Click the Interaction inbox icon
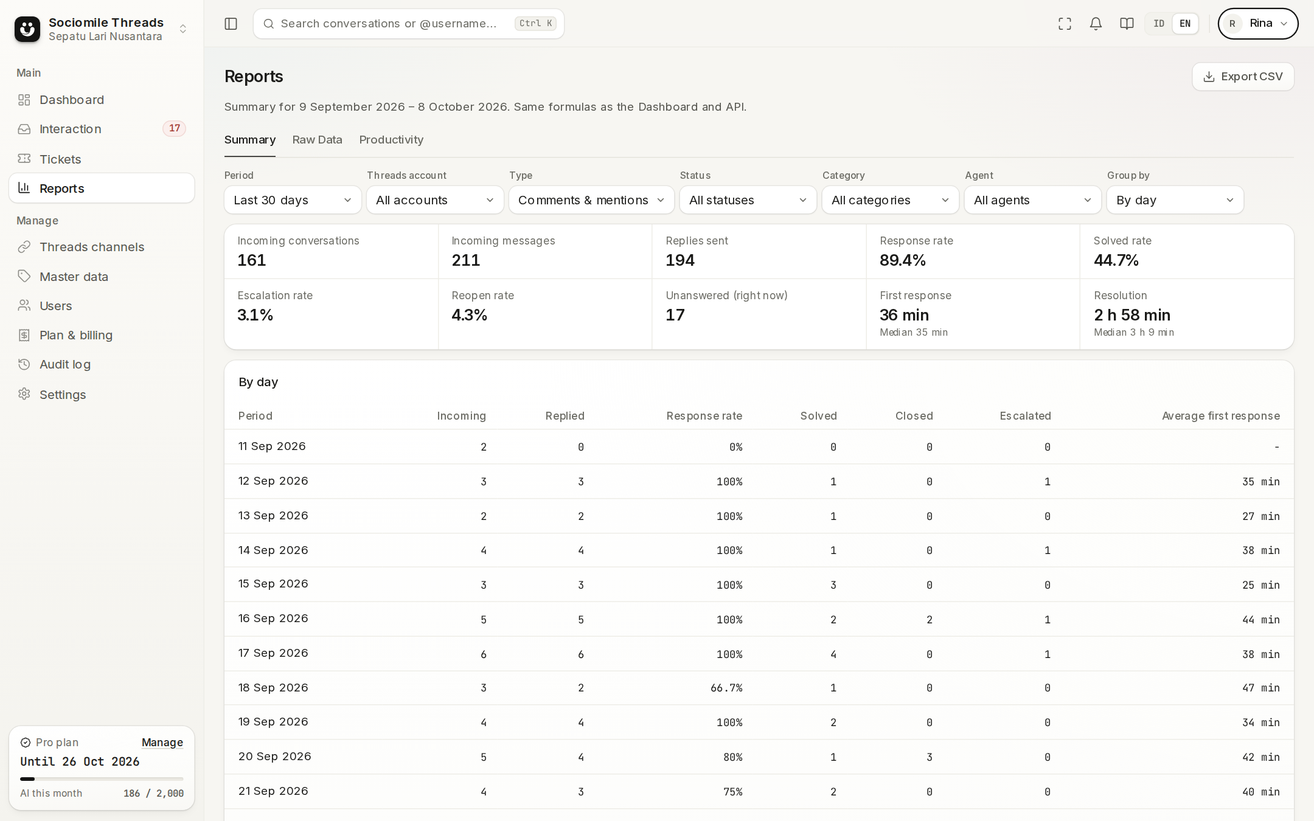The image size is (1314, 821). (24, 129)
